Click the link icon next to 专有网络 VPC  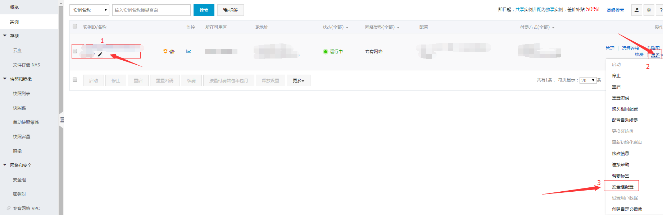click(x=9, y=208)
